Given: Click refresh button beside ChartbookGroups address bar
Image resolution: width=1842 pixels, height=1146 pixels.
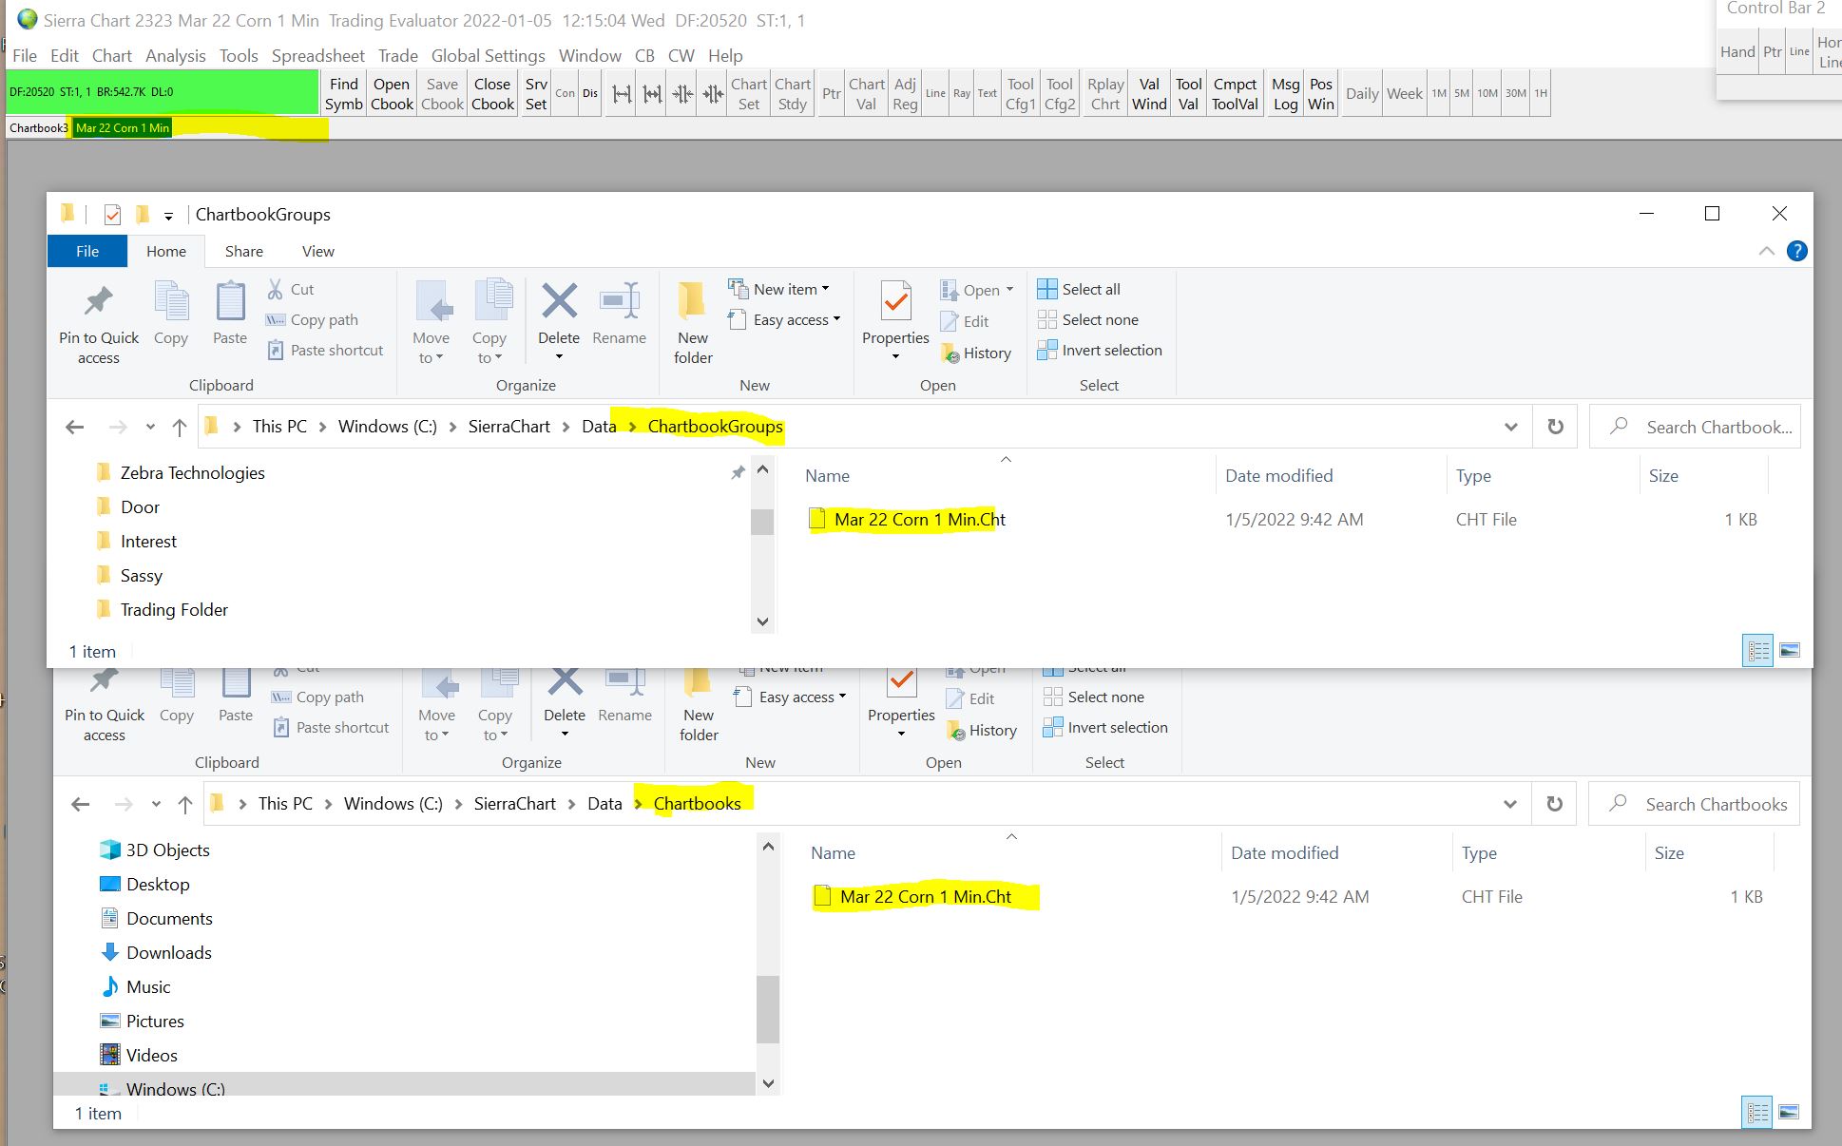Looking at the screenshot, I should click(x=1555, y=427).
